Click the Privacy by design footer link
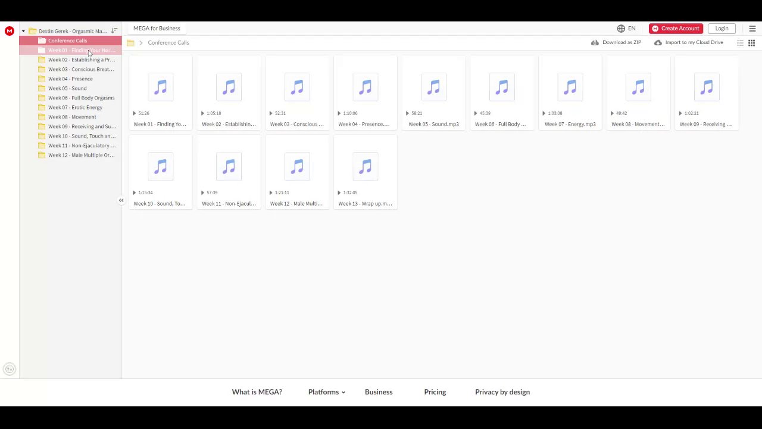 coord(502,392)
